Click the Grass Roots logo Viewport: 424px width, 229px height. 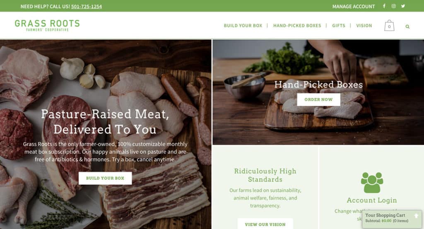pyautogui.click(x=47, y=25)
